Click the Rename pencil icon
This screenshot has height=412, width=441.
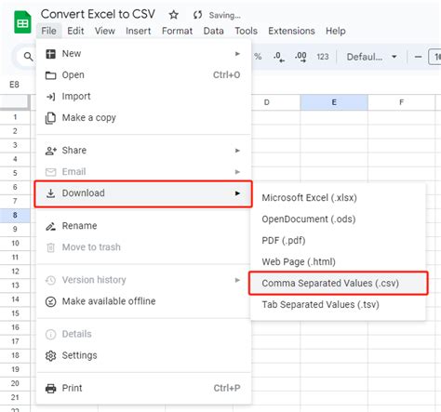point(50,226)
